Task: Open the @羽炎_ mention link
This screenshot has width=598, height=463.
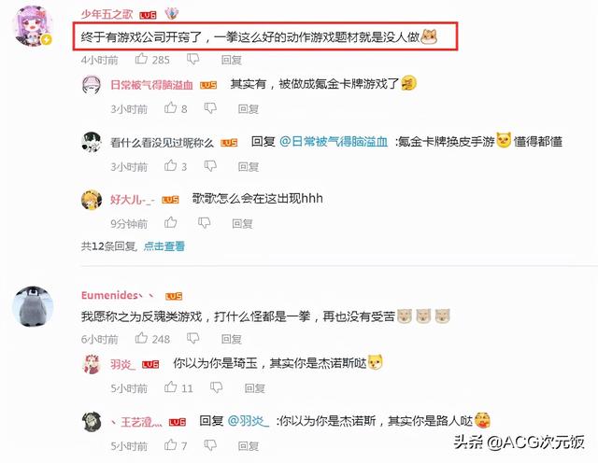Action: [249, 421]
